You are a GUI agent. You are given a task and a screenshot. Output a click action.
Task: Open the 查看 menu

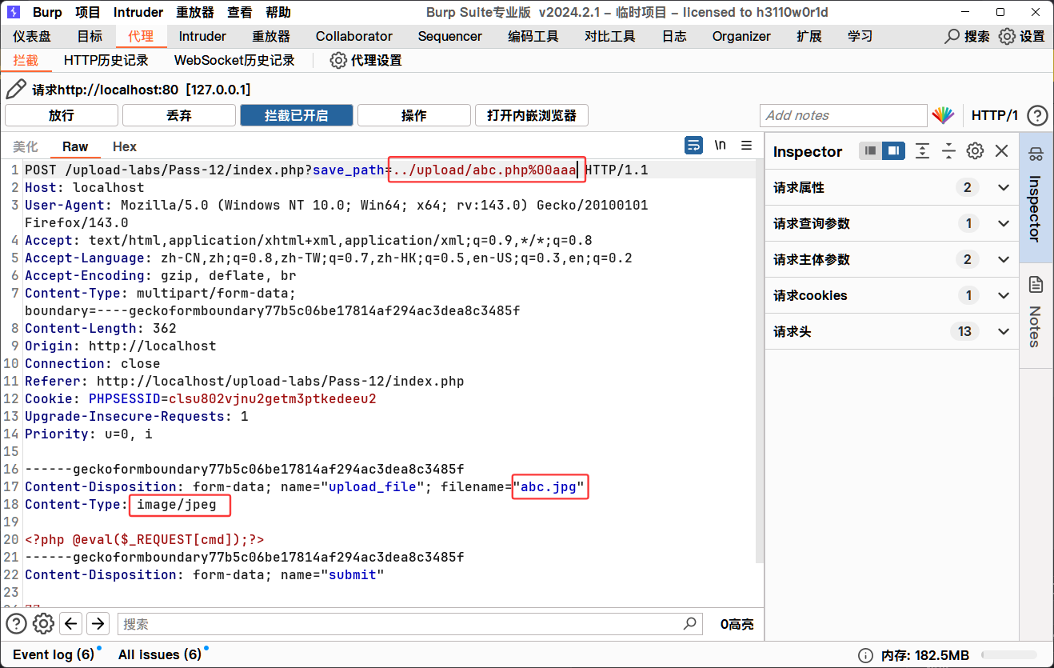coord(240,12)
